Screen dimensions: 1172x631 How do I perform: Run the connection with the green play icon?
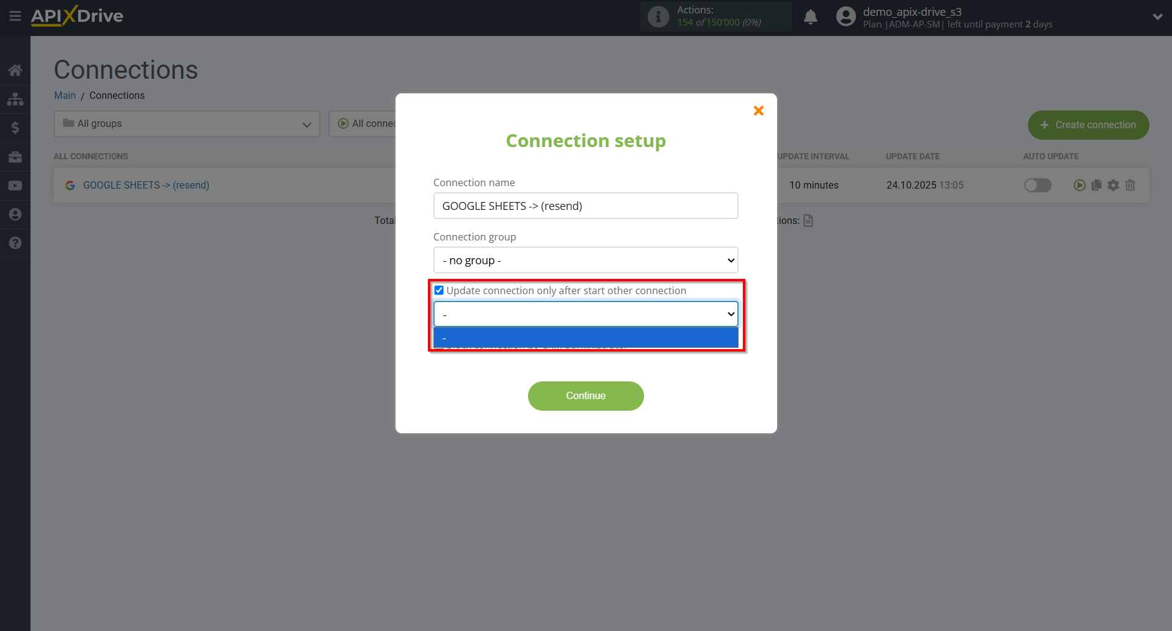click(1080, 185)
